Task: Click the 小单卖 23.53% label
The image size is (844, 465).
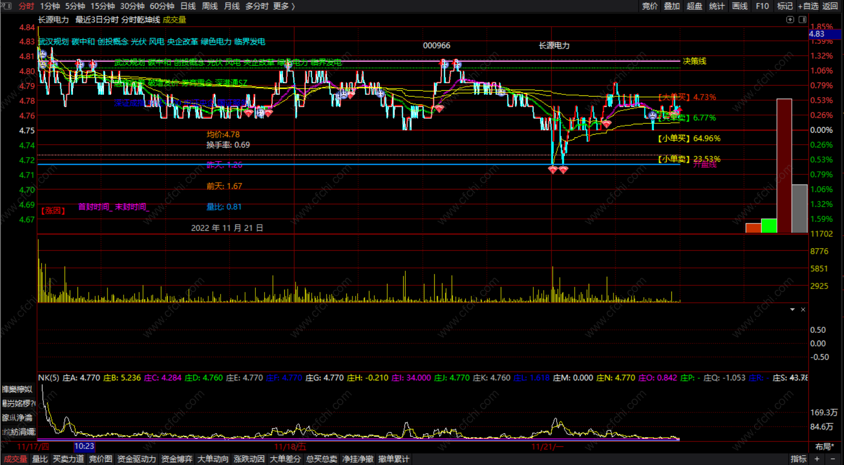Action: 689,159
